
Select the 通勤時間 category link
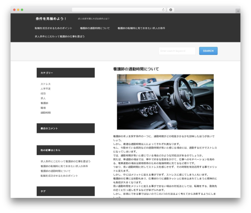[x=46, y=113]
